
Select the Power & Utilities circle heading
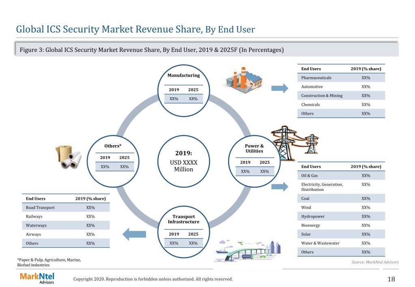pyautogui.click(x=254, y=148)
